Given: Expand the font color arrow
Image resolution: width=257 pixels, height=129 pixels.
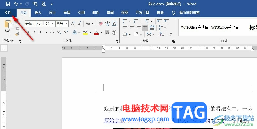Looking at the screenshot, I should [x=101, y=32].
